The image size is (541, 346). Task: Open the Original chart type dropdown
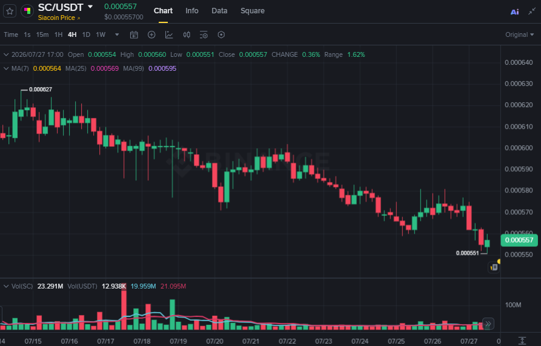coord(519,35)
